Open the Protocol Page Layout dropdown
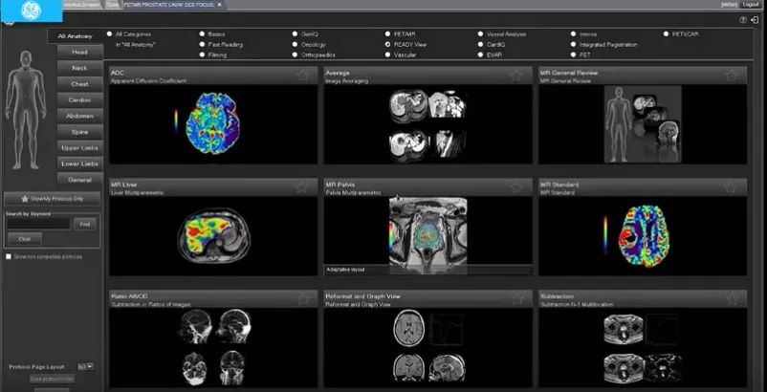767x392 pixels. 86,366
